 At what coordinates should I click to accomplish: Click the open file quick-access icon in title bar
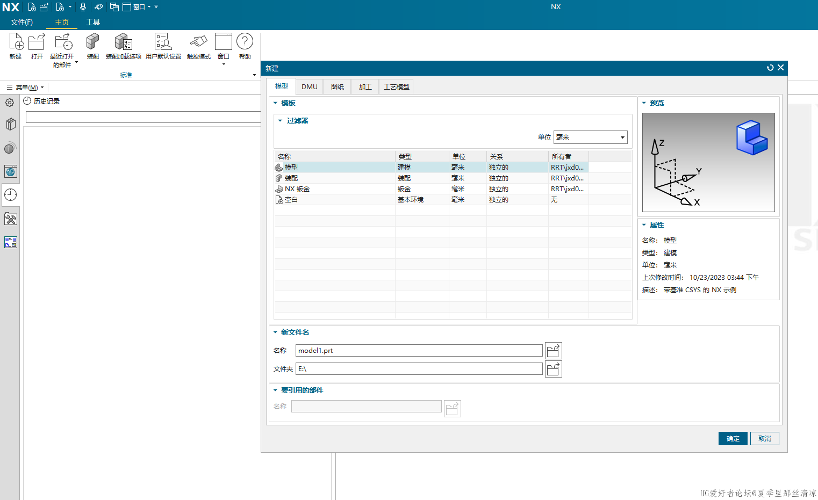click(44, 7)
